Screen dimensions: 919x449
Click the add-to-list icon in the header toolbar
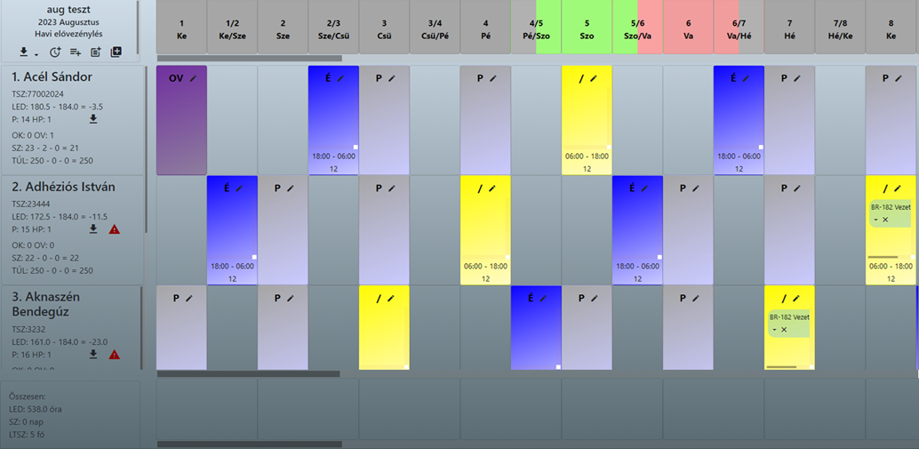[76, 52]
